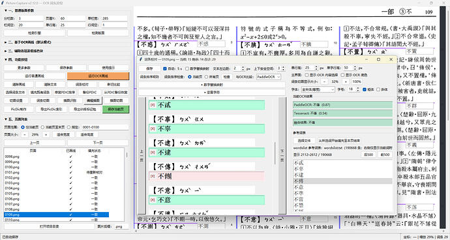Viewport: 450px width, 240px height.
Task: Select highlighted 不傳 in reference word list
Action: (342, 181)
